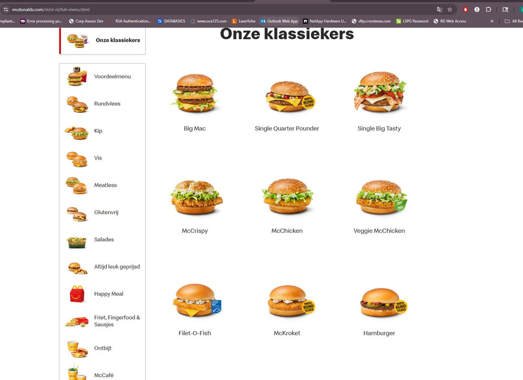Expand the bookmarks overflow chevron
This screenshot has height=380, width=523.
492,21
